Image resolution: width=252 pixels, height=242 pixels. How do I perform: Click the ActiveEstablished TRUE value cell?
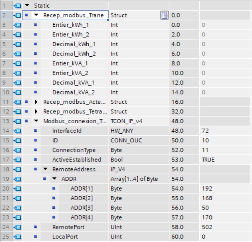(208, 160)
